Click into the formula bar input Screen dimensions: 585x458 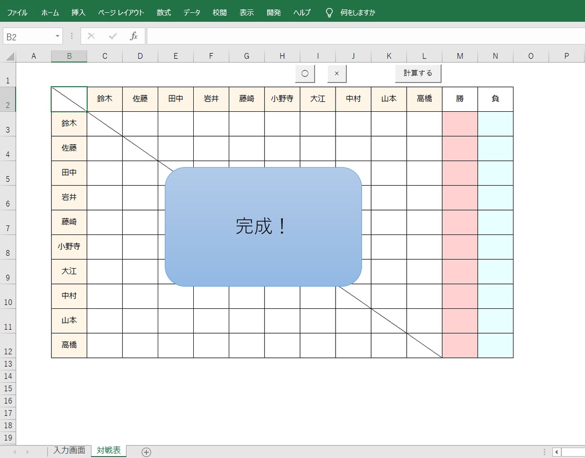tap(366, 36)
